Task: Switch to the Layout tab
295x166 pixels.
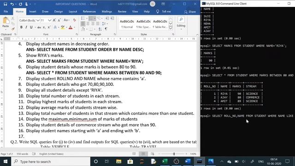Action: (73, 12)
